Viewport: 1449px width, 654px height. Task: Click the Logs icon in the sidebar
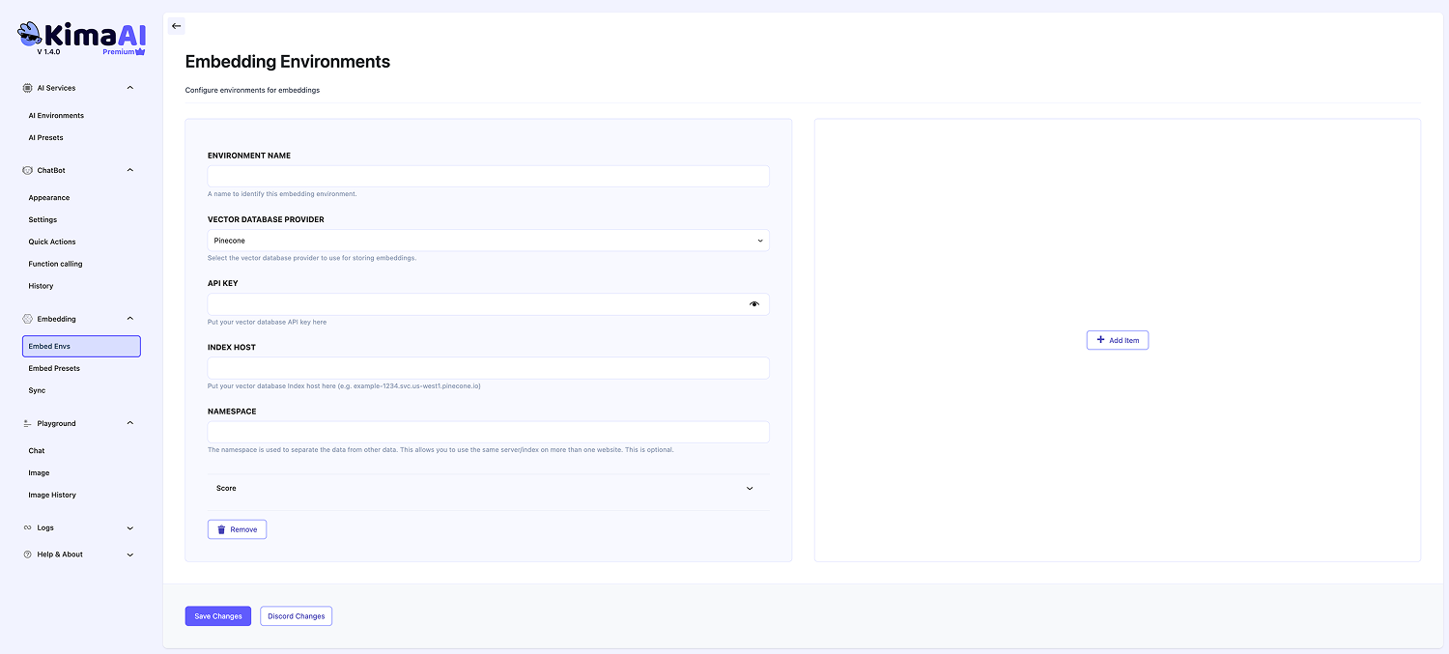26,527
